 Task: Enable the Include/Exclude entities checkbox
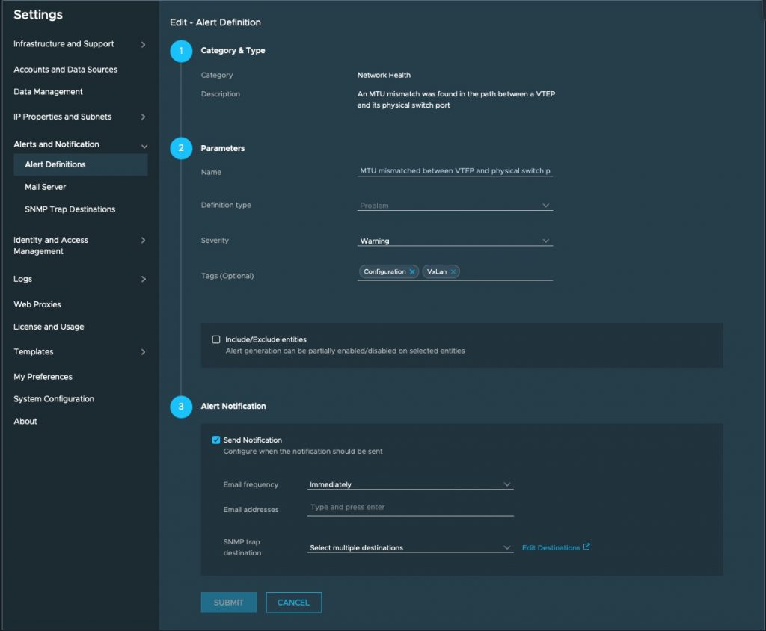click(x=216, y=339)
